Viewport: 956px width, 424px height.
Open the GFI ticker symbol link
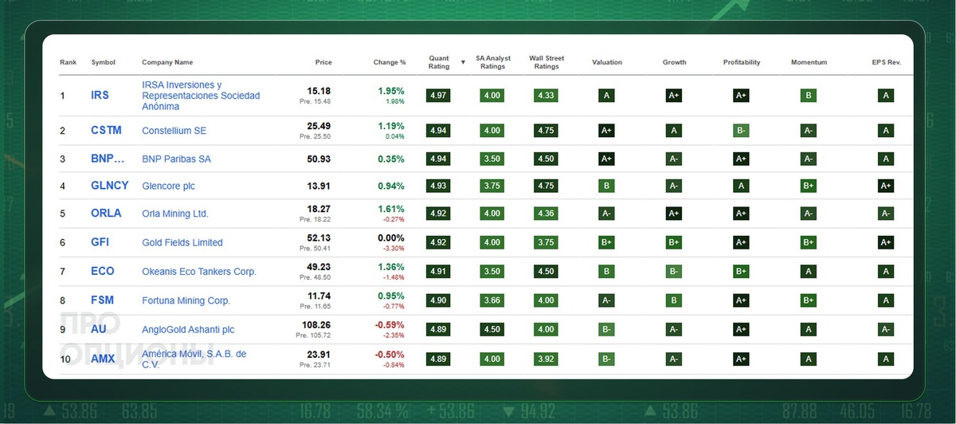click(x=100, y=242)
